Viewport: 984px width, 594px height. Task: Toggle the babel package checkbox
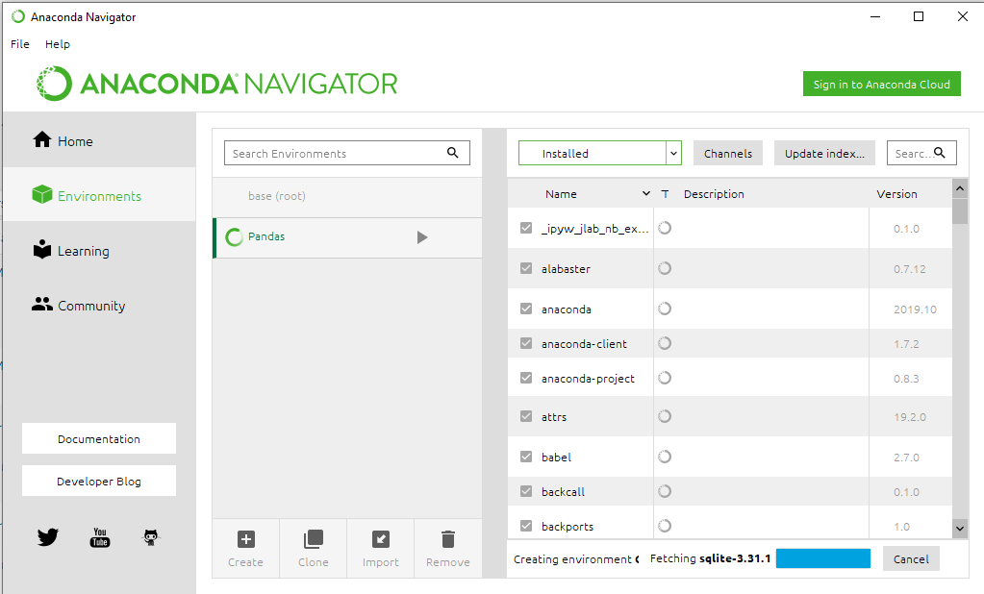[x=526, y=457]
